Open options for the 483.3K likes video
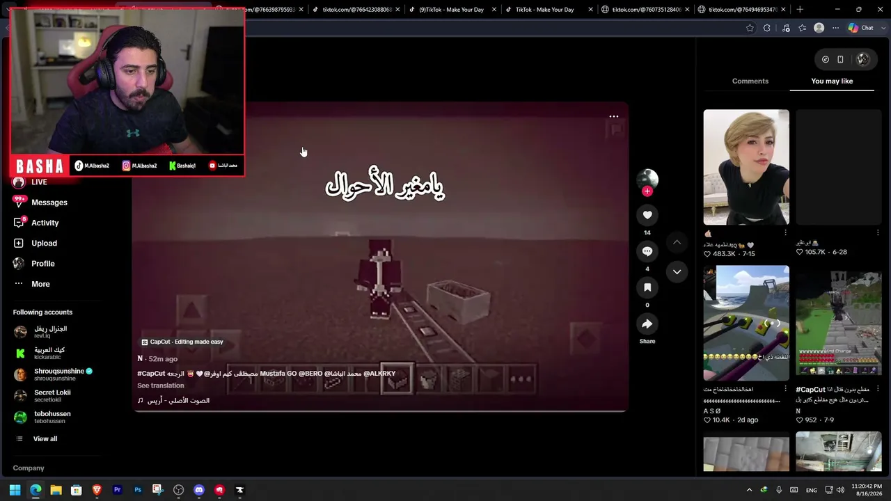The width and height of the screenshot is (891, 501). [786, 232]
